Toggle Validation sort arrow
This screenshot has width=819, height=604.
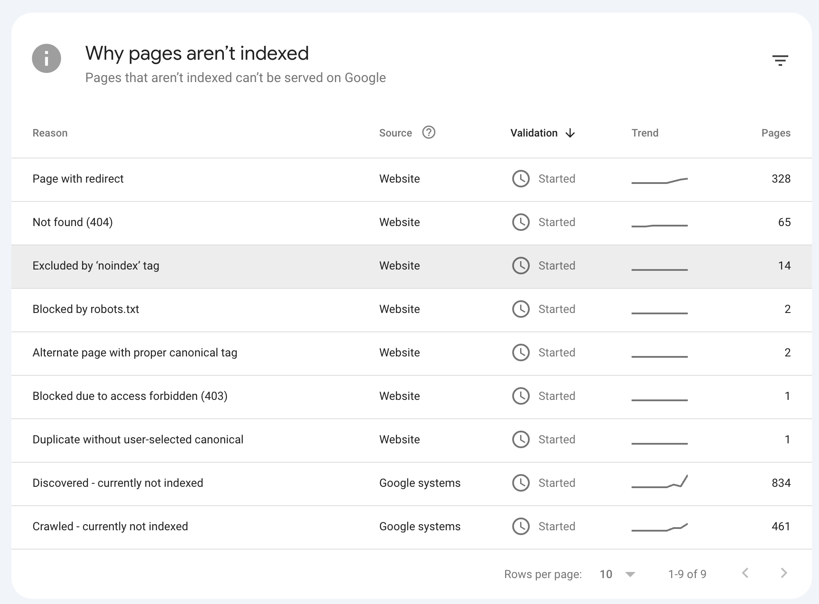570,133
